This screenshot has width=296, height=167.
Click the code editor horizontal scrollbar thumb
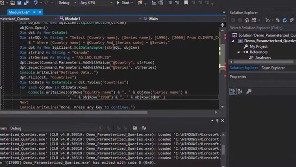tap(74, 112)
